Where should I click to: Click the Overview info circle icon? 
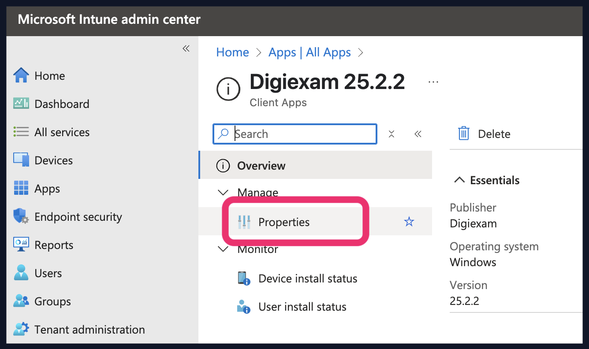click(x=223, y=166)
